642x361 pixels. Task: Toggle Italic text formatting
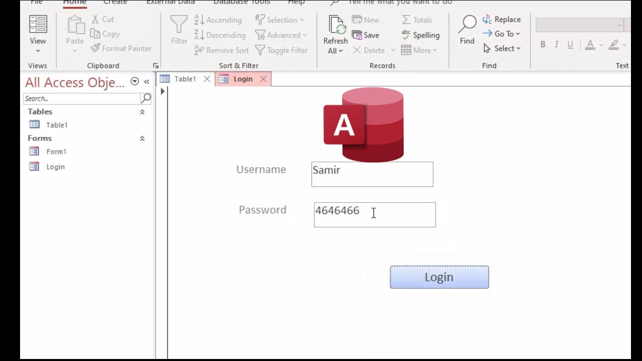click(x=556, y=45)
